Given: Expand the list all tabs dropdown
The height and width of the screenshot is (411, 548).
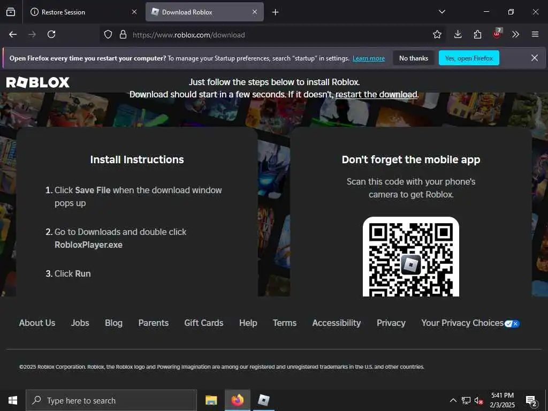Looking at the screenshot, I should tap(442, 12).
